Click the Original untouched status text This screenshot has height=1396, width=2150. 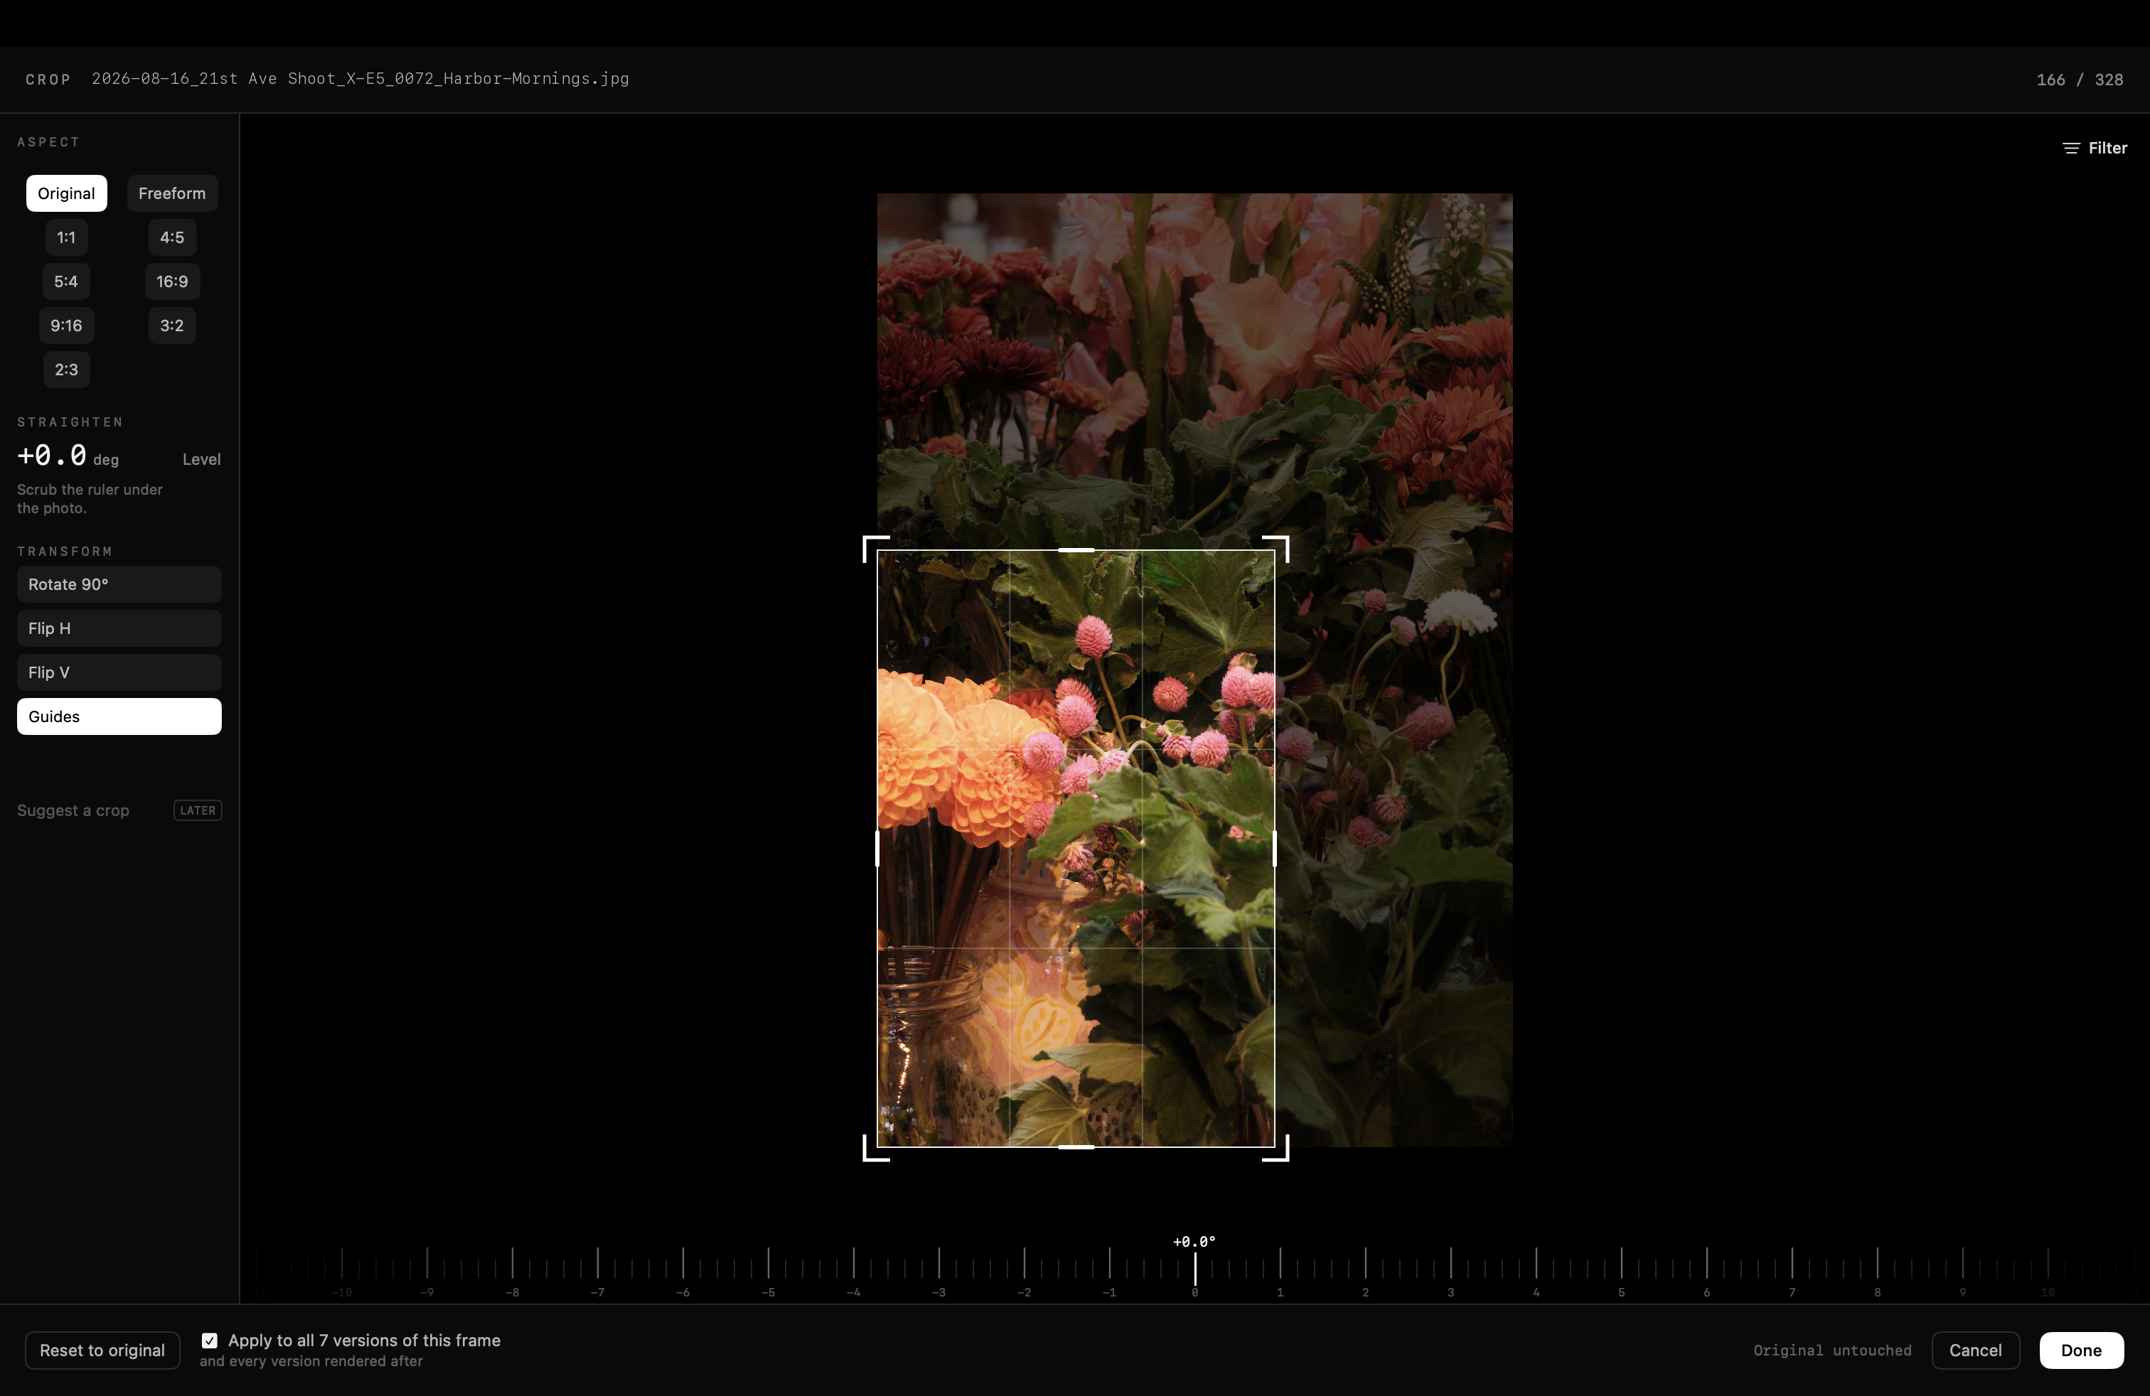point(1832,1350)
